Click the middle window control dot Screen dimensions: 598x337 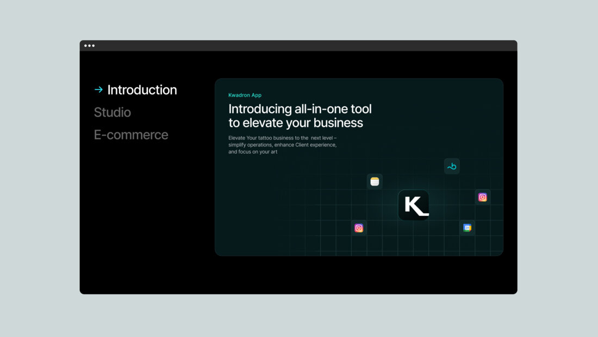point(90,46)
